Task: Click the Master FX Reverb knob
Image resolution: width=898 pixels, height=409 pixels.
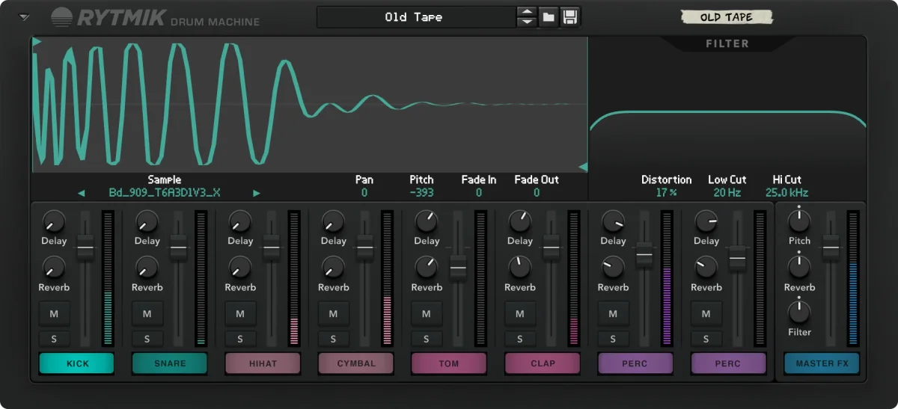Action: pyautogui.click(x=799, y=268)
